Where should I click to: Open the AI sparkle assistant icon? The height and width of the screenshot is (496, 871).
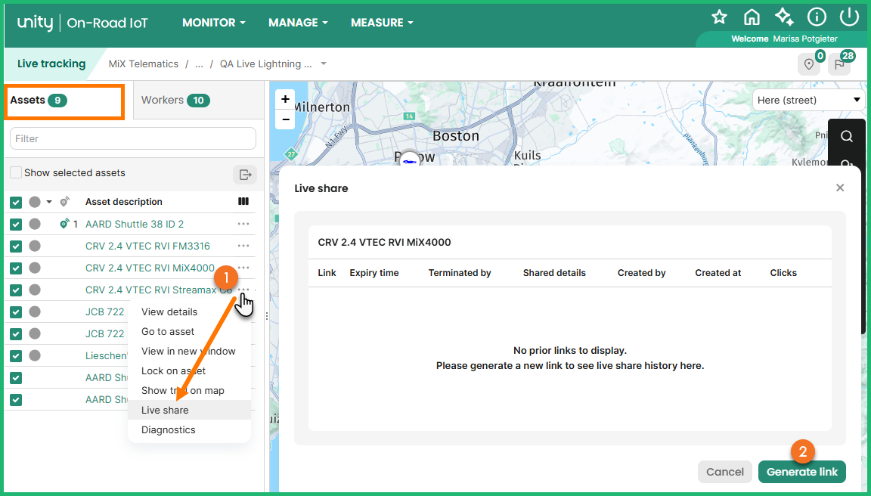(x=784, y=17)
